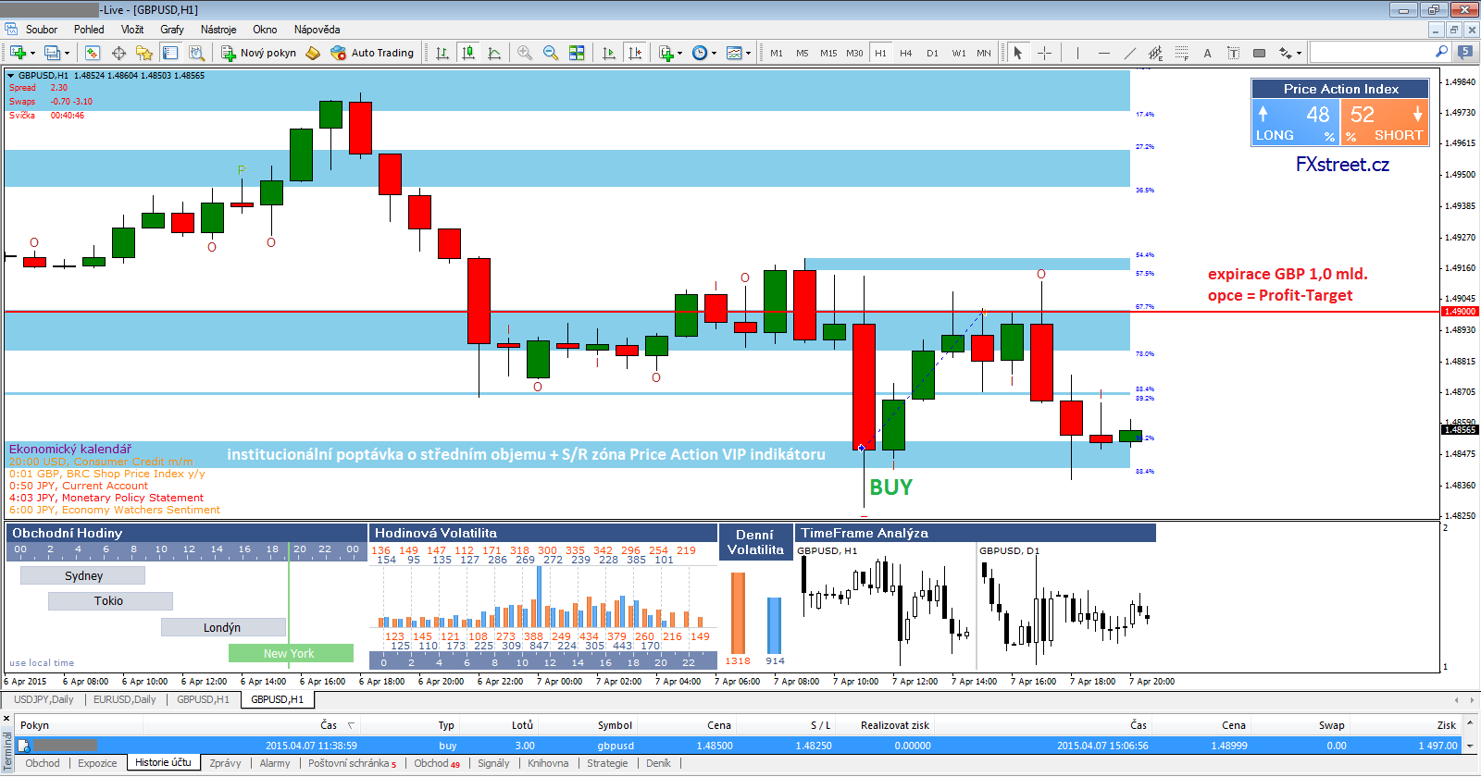The height and width of the screenshot is (777, 1481).
Task: Select the crosshair tool
Action: [1044, 53]
